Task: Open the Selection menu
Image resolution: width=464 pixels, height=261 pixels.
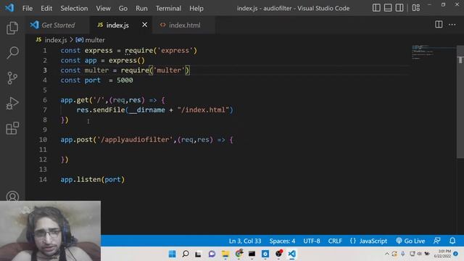Action: 74,8
